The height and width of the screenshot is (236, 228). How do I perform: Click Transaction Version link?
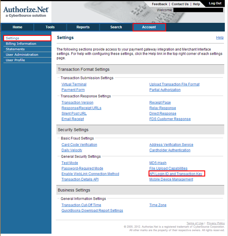[77, 103]
